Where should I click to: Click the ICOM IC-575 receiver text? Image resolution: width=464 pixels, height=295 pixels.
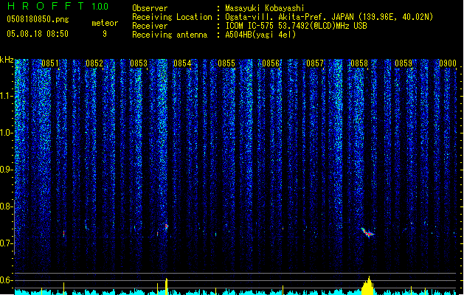[296, 26]
